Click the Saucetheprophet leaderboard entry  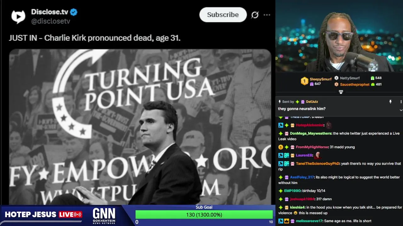tap(352, 84)
